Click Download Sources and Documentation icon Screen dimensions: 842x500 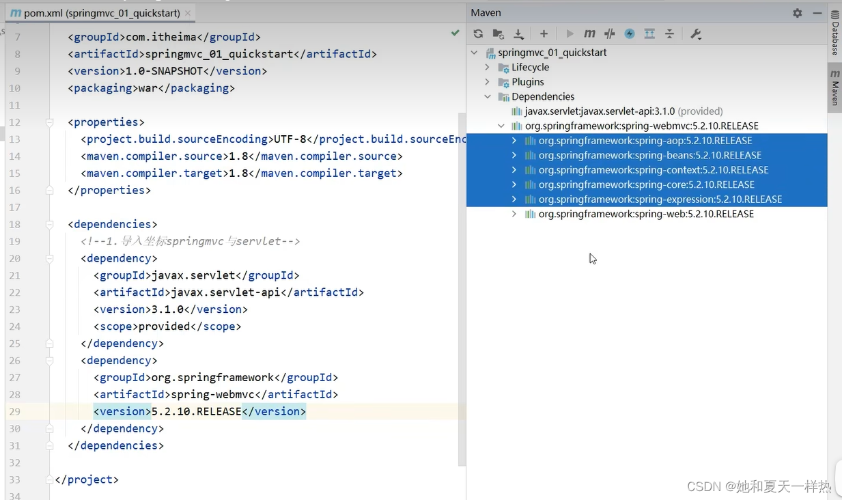[x=519, y=33]
